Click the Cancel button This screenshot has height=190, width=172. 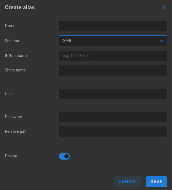(128, 182)
